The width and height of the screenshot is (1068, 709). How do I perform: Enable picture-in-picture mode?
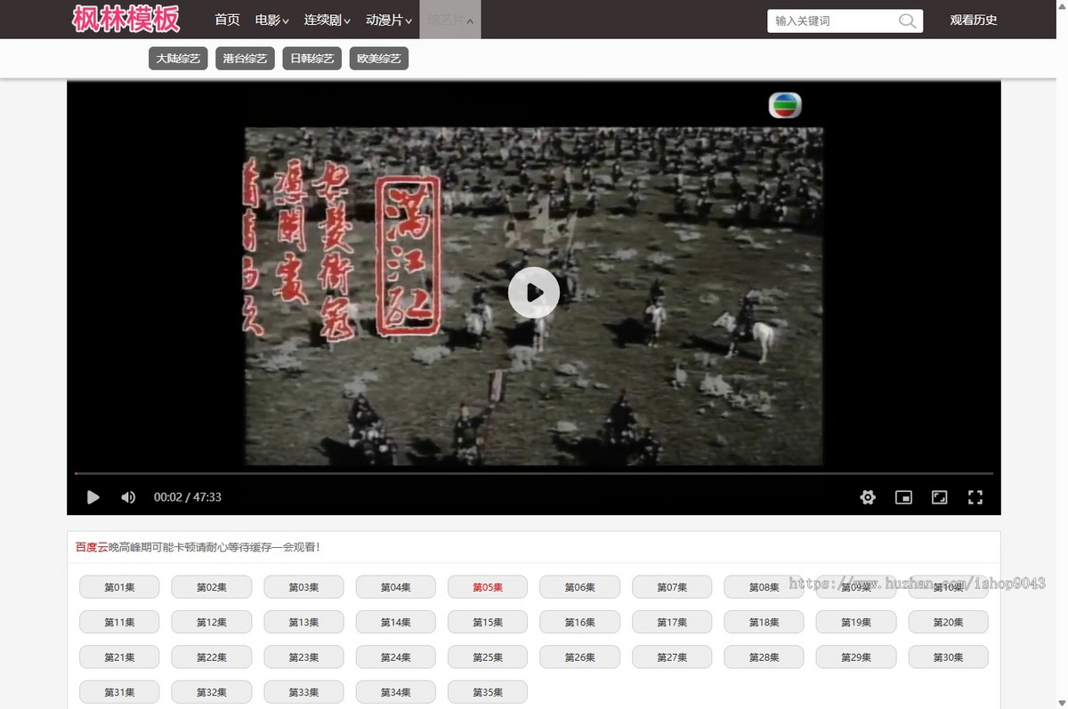903,497
